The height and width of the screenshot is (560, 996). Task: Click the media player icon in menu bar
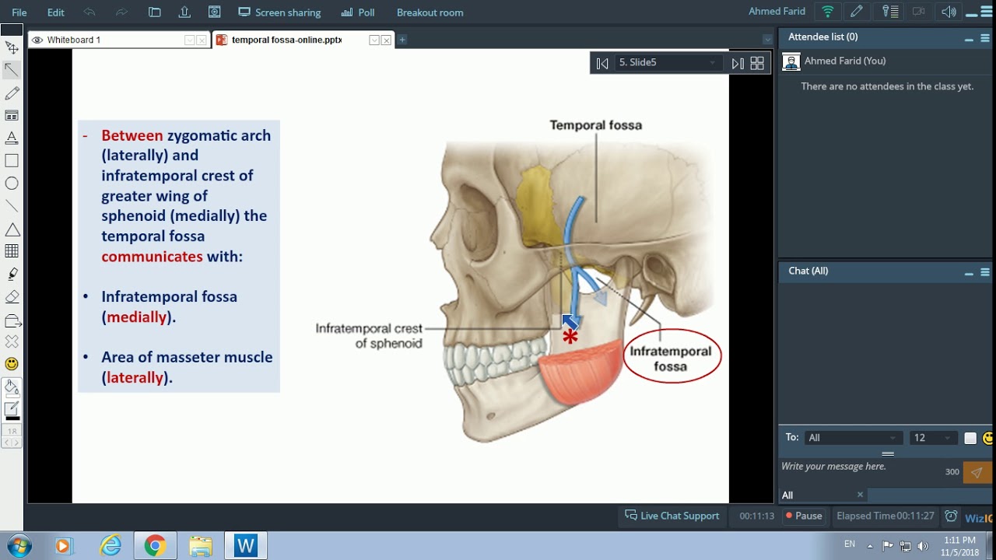[214, 12]
